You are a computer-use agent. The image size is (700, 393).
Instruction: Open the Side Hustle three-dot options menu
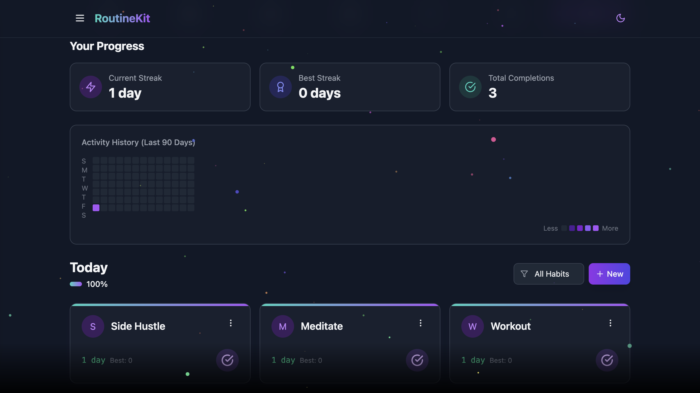click(x=231, y=323)
